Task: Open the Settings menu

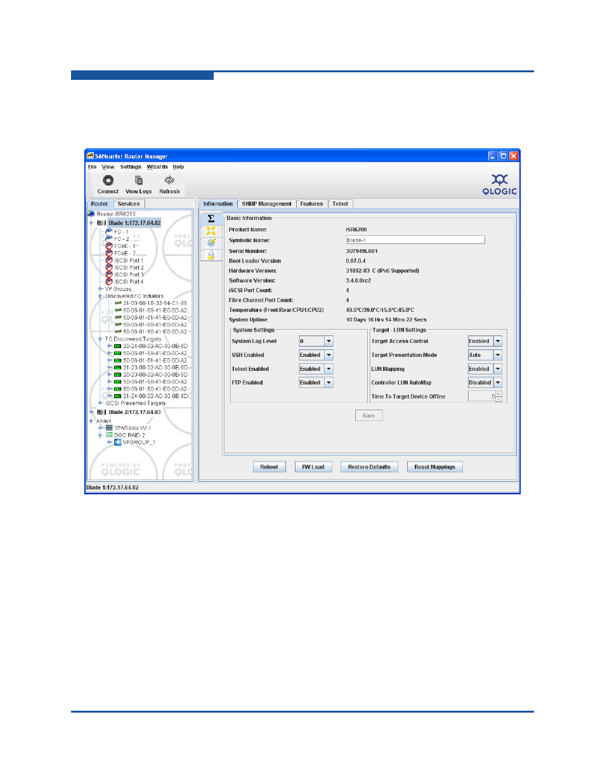Action: (x=131, y=167)
